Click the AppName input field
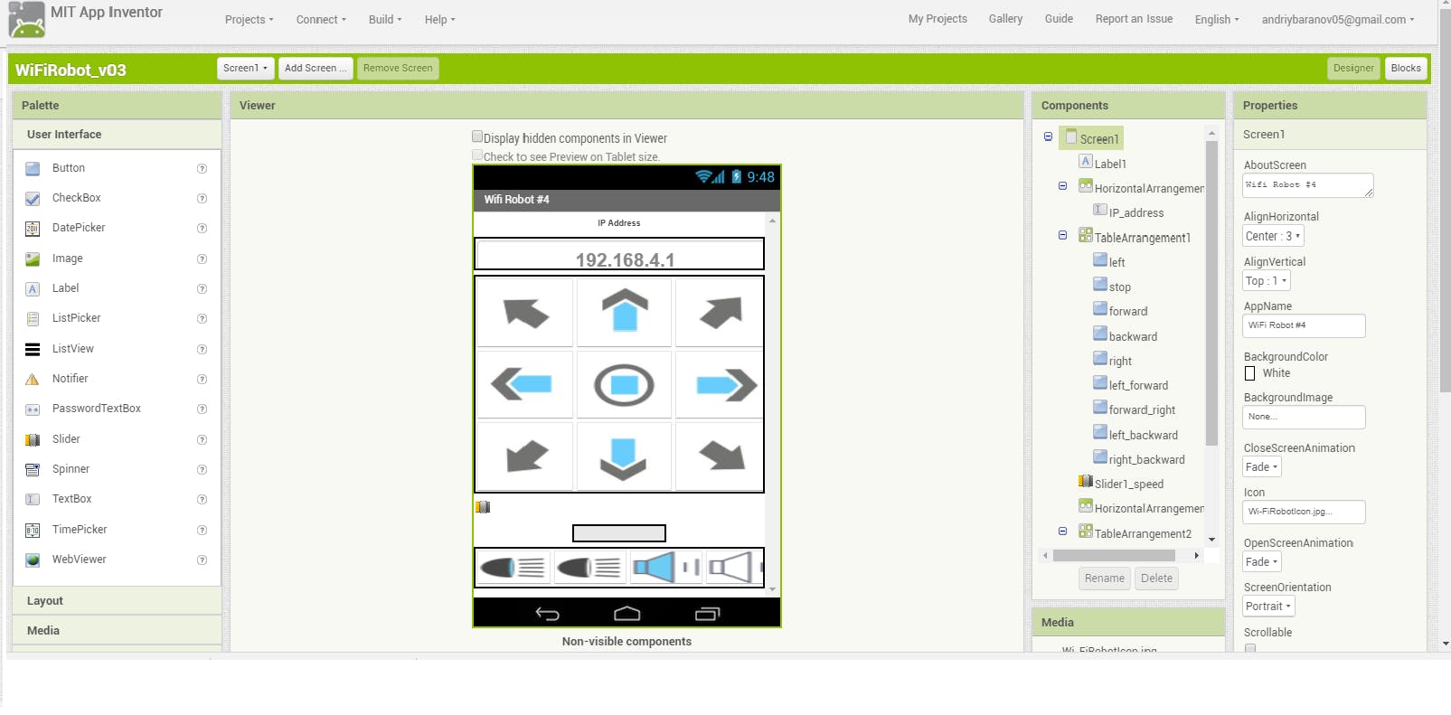The height and width of the screenshot is (715, 1451). click(x=1304, y=325)
